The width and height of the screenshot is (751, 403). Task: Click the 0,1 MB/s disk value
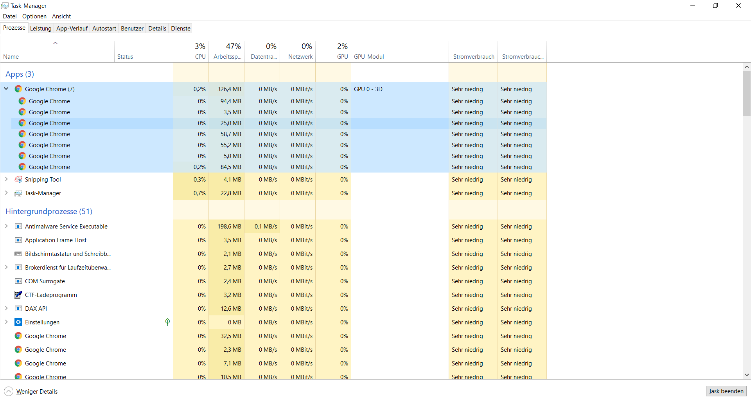(266, 227)
